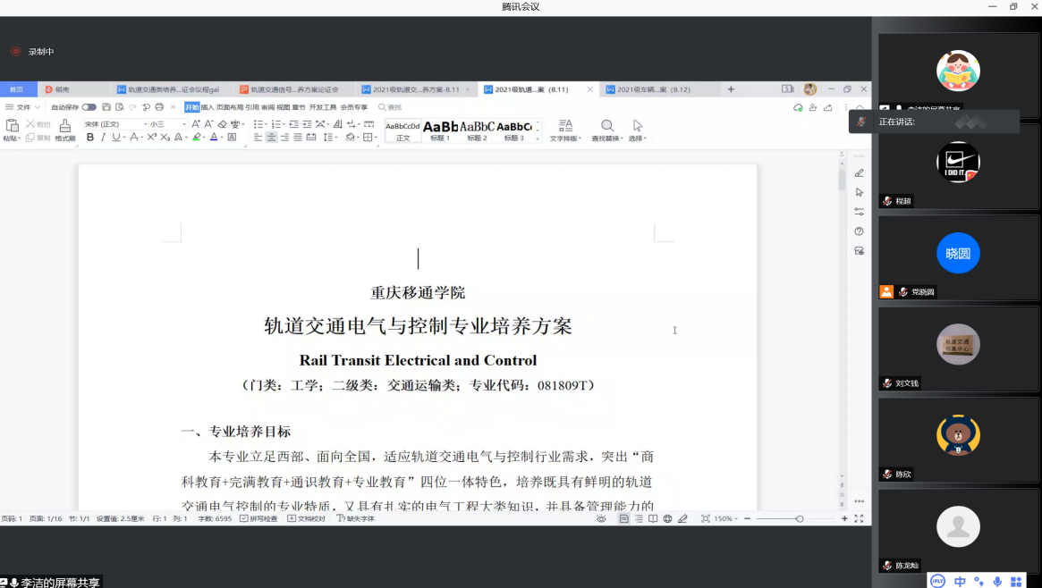Click the italic formatting icon
Viewport: 1042px width, 588px height.
point(103,138)
